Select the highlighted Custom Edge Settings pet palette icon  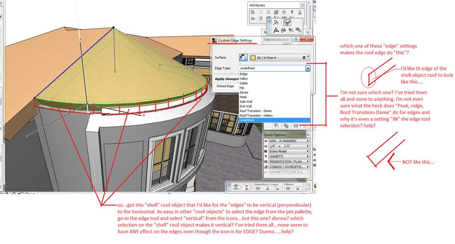coord(287,23)
